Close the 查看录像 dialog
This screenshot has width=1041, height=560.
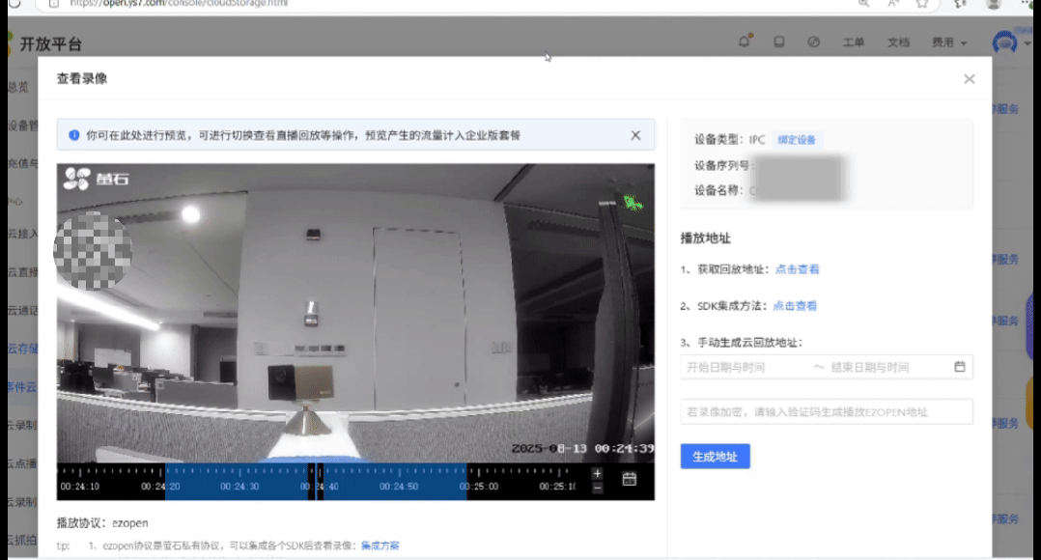click(969, 79)
